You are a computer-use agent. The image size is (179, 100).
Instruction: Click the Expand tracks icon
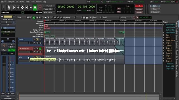click(87, 18)
